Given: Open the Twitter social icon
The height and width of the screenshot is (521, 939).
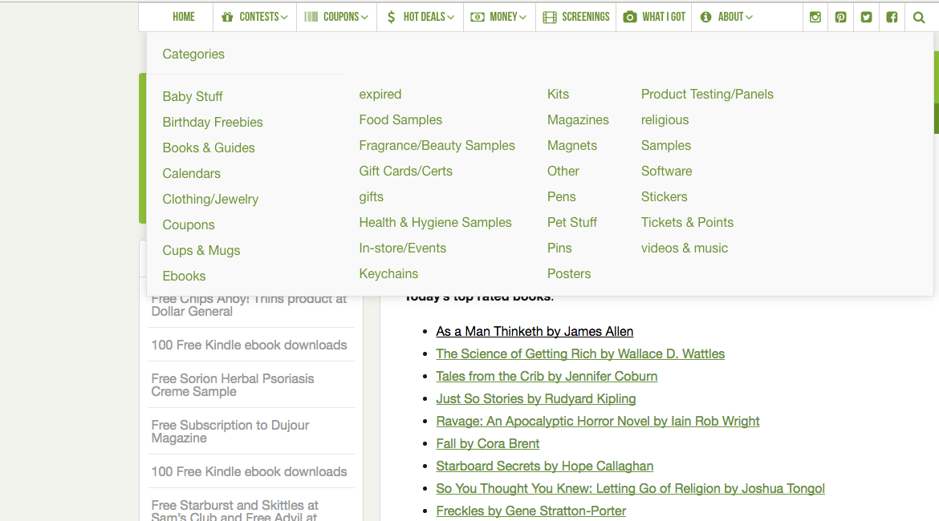Looking at the screenshot, I should (x=867, y=18).
